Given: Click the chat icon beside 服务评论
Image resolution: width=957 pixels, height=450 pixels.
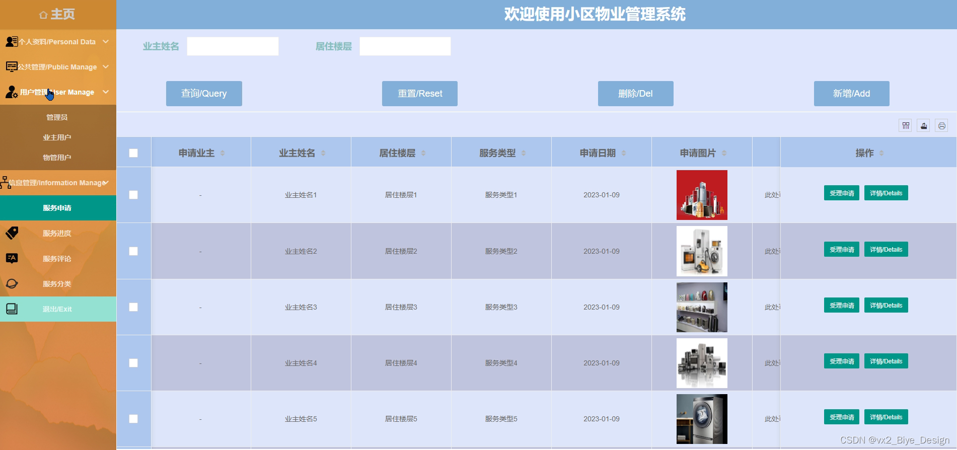Looking at the screenshot, I should click(x=12, y=258).
